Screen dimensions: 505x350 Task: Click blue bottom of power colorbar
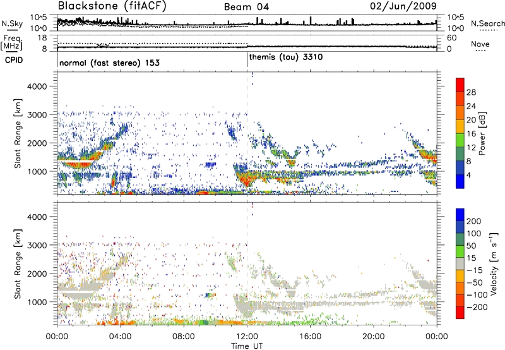pyautogui.click(x=460, y=182)
